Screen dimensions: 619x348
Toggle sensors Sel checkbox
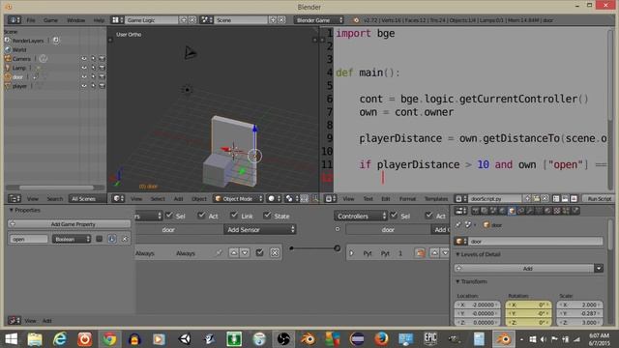(169, 216)
